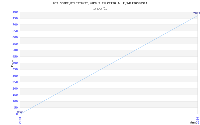
Task: Click the 770.9 data point label
Action: [x=196, y=13]
